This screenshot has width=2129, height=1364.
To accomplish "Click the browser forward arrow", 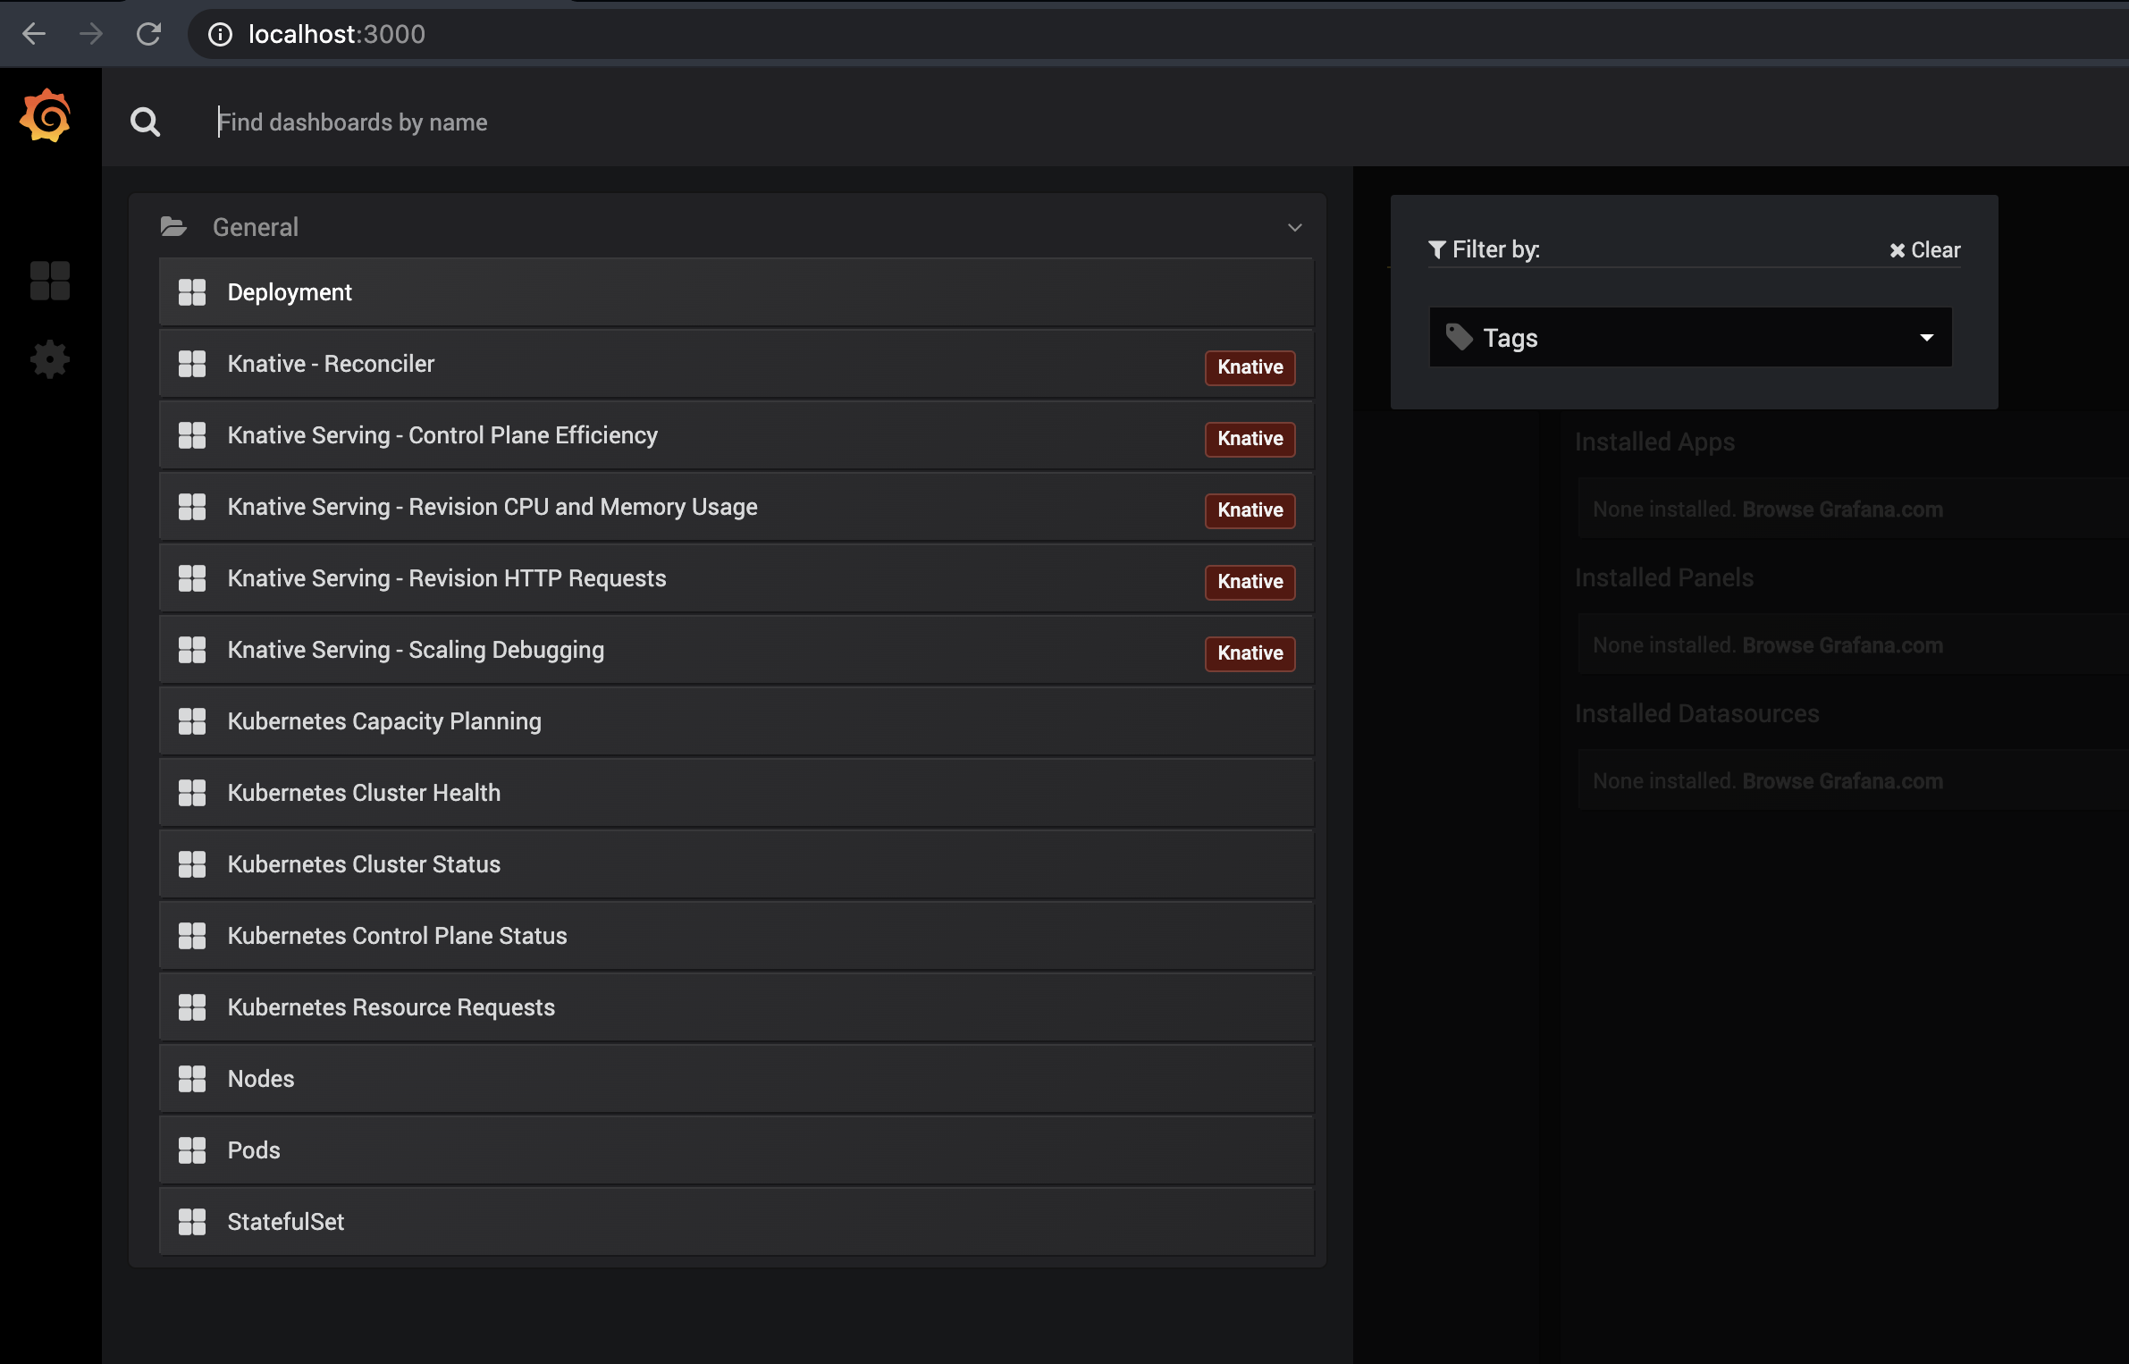I will click(x=90, y=34).
